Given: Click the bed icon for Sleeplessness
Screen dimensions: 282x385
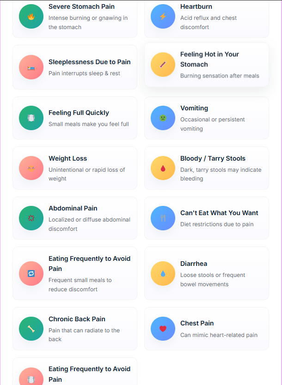Looking at the screenshot, I should coord(31,67).
